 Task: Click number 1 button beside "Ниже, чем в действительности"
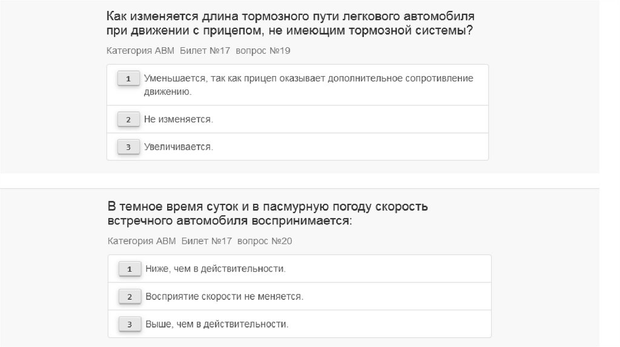coord(130,269)
